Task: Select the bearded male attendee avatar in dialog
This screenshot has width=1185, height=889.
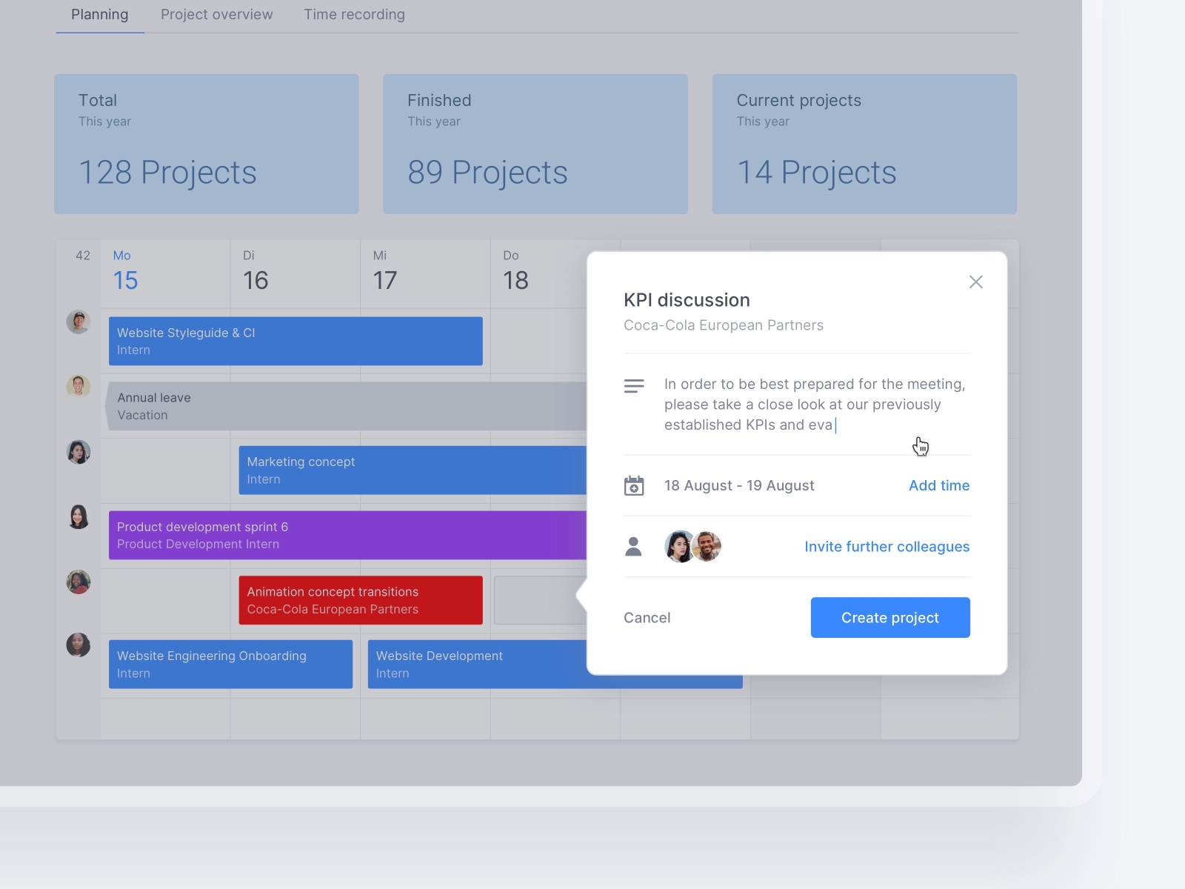Action: tap(707, 547)
